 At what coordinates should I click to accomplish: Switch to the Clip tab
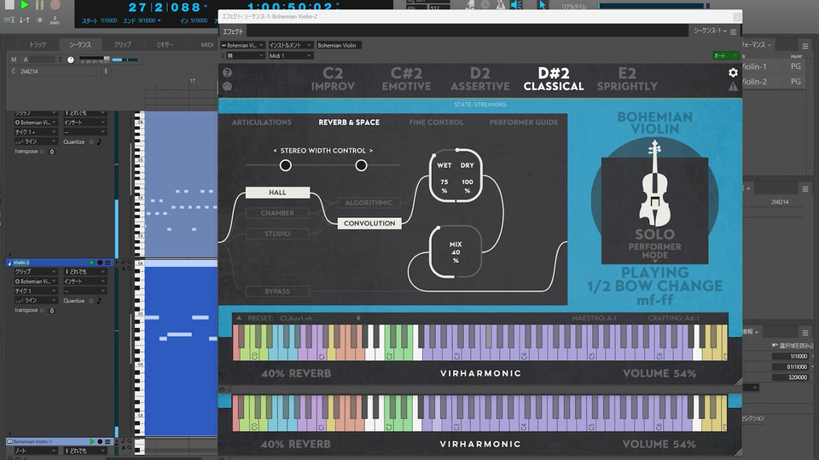point(122,45)
